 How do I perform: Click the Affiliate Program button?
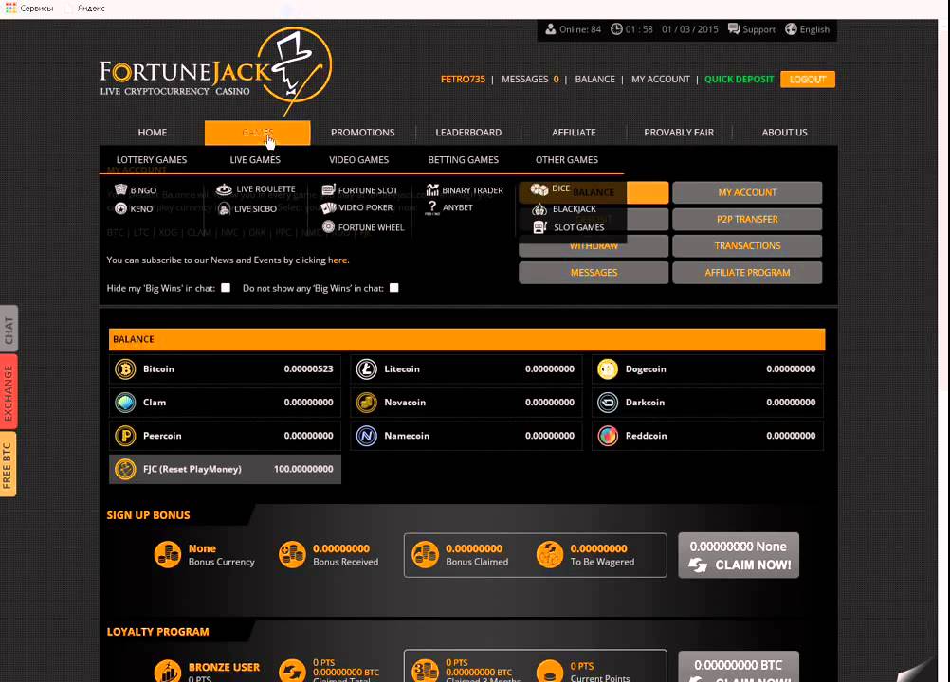pyautogui.click(x=747, y=272)
